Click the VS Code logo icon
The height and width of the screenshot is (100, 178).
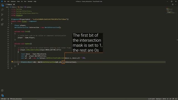click(2, 1)
